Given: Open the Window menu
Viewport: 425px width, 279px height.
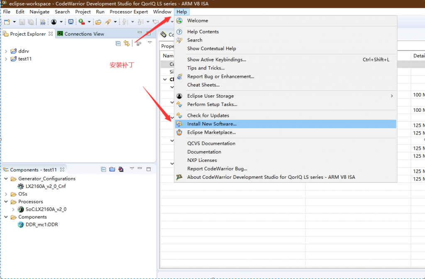Looking at the screenshot, I should tap(162, 12).
